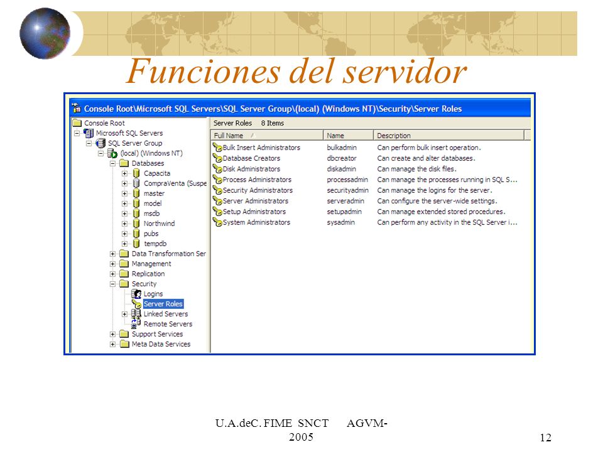The width and height of the screenshot is (603, 452).
Task: Click the Meta Data Services folder icon
Action: pyautogui.click(x=124, y=344)
